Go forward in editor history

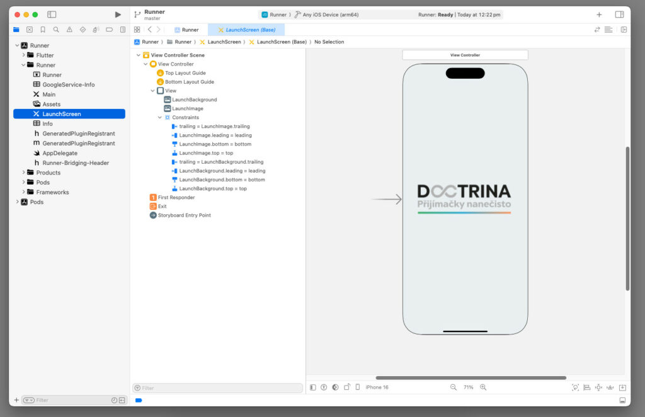pos(158,30)
